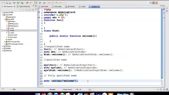Click the External Tools run icon
The width and height of the screenshot is (169, 95).
pyautogui.click(x=22, y=3)
